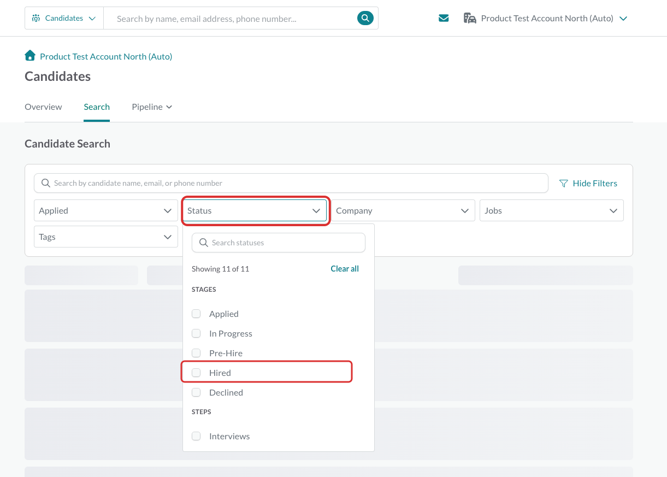
Task: Check the Declined checkbox
Action: coord(196,392)
